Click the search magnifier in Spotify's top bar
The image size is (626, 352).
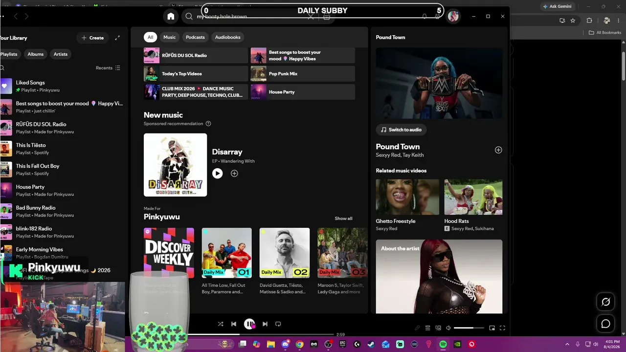(189, 16)
